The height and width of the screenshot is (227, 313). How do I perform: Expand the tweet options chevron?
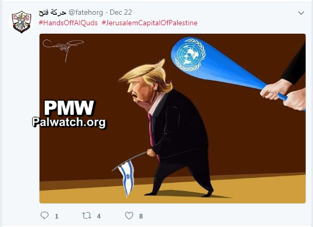(301, 13)
